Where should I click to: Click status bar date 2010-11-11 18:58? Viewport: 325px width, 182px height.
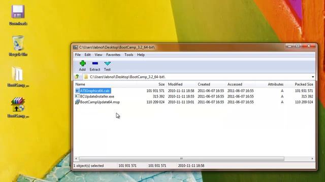(x=191, y=165)
